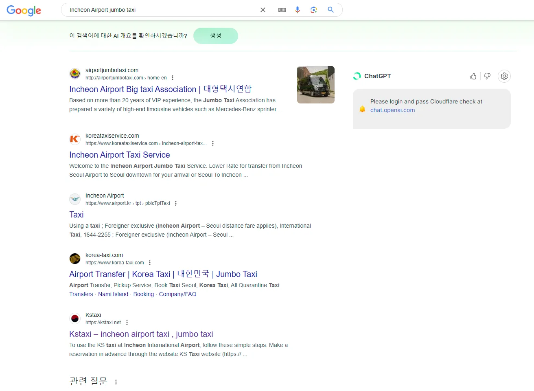Open more options for korea-taxi.com result
The image size is (534, 391).
(150, 263)
